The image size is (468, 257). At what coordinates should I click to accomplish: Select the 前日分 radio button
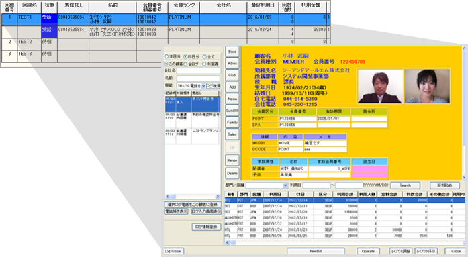[x=185, y=56]
